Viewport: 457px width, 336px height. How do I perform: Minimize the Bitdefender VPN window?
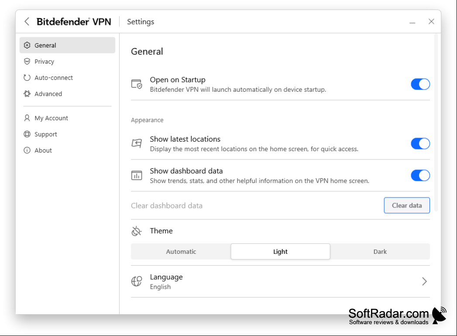[x=412, y=22]
